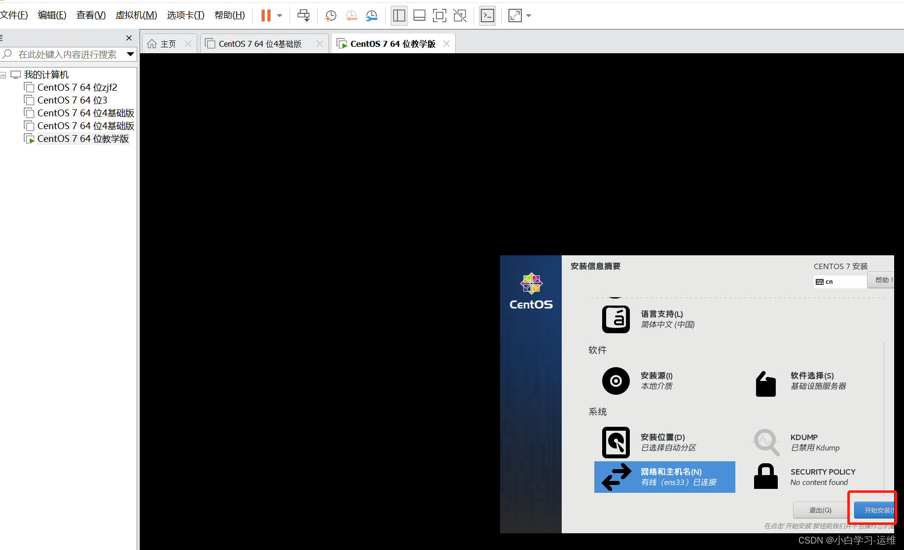The width and height of the screenshot is (904, 550).
Task: Click the KDUMP magnifier icon
Action: [766, 442]
